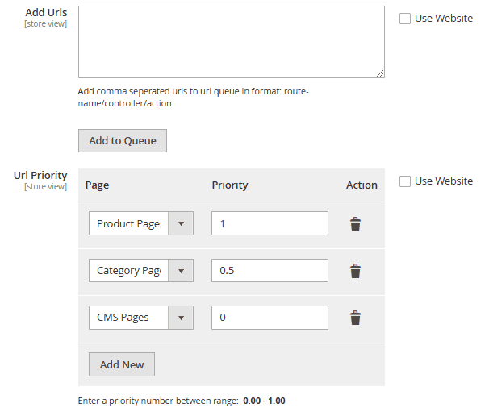The image size is (489, 416).
Task: Click the Add to Queue button
Action: coord(123,140)
